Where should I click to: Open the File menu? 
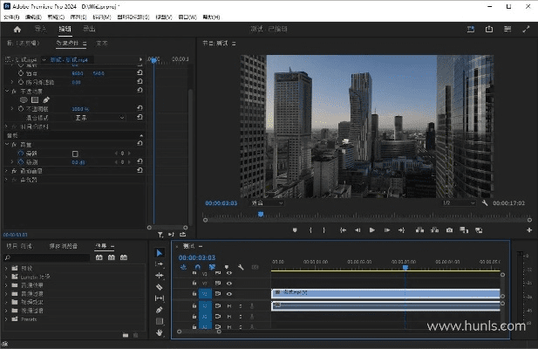click(11, 17)
